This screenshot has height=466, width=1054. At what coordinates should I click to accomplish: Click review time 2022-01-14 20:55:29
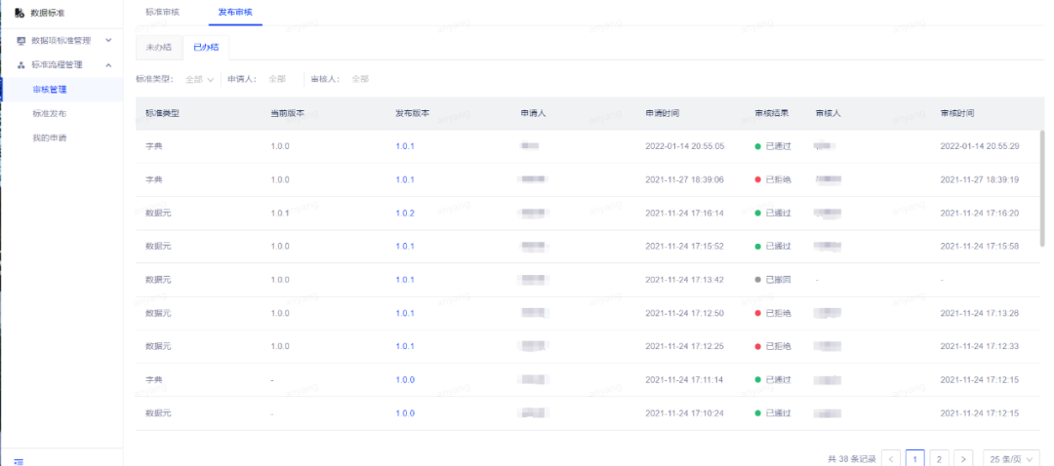coord(980,145)
